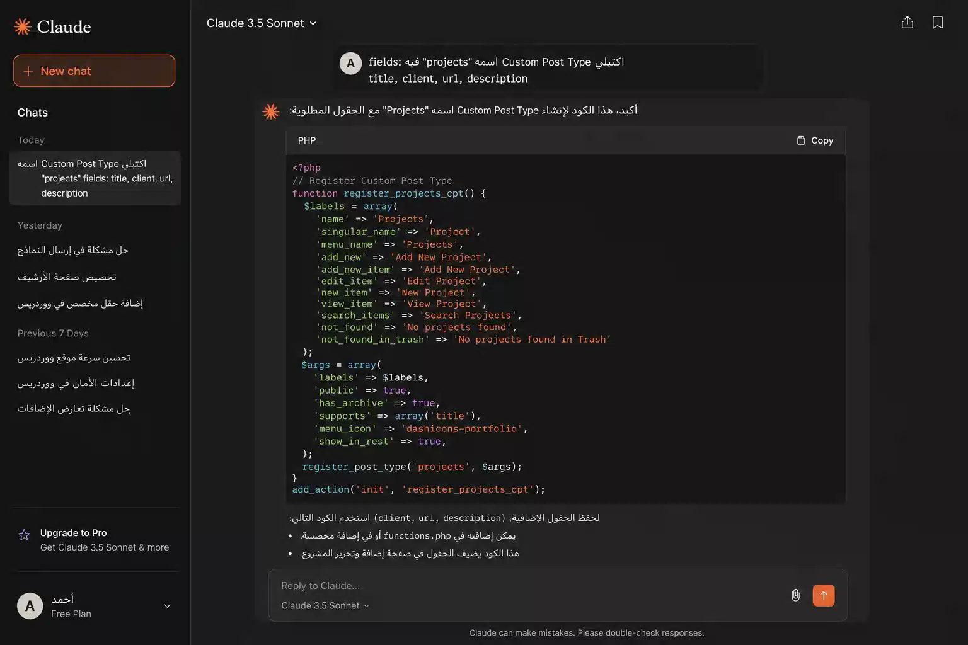Click the 'supports' => array('title') code line
968x645 pixels.
[397, 416]
